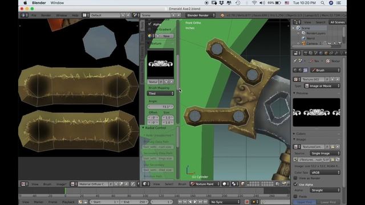Open the outliner editor type icon
The width and height of the screenshot is (365, 205).
(x=297, y=22)
